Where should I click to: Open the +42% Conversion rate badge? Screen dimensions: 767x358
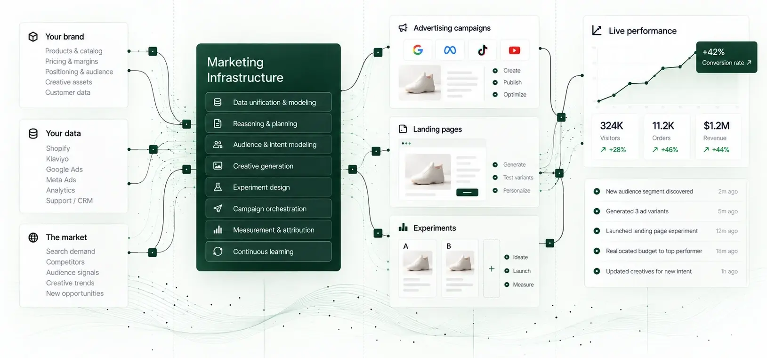pos(727,57)
